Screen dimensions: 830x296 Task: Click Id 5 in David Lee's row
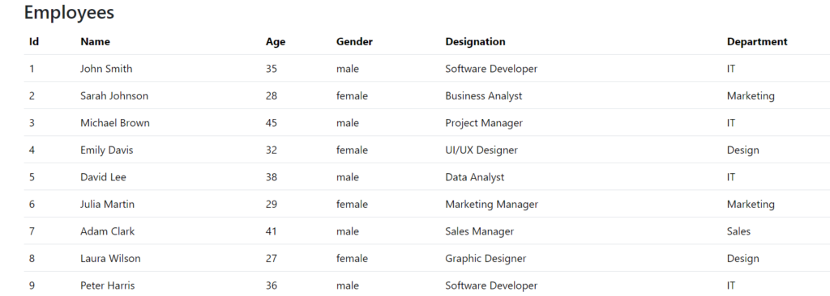coord(32,177)
